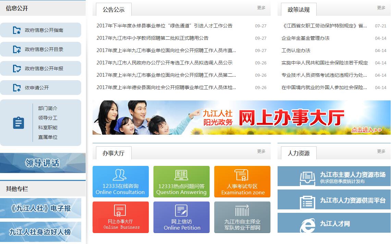Click the clipboard icon in the department panel
Viewport: 391px width, 244px height.
pyautogui.click(x=19, y=123)
